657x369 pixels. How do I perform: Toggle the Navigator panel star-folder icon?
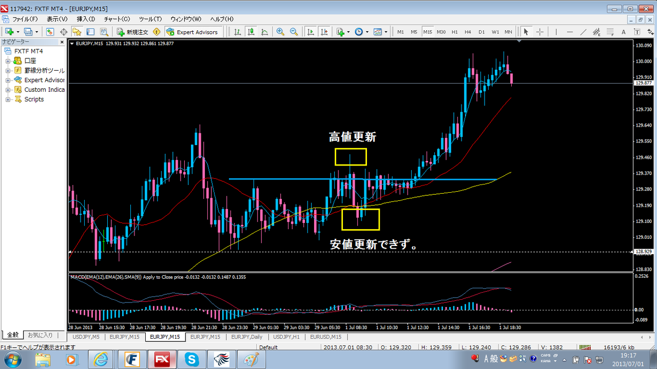pyautogui.click(x=77, y=32)
